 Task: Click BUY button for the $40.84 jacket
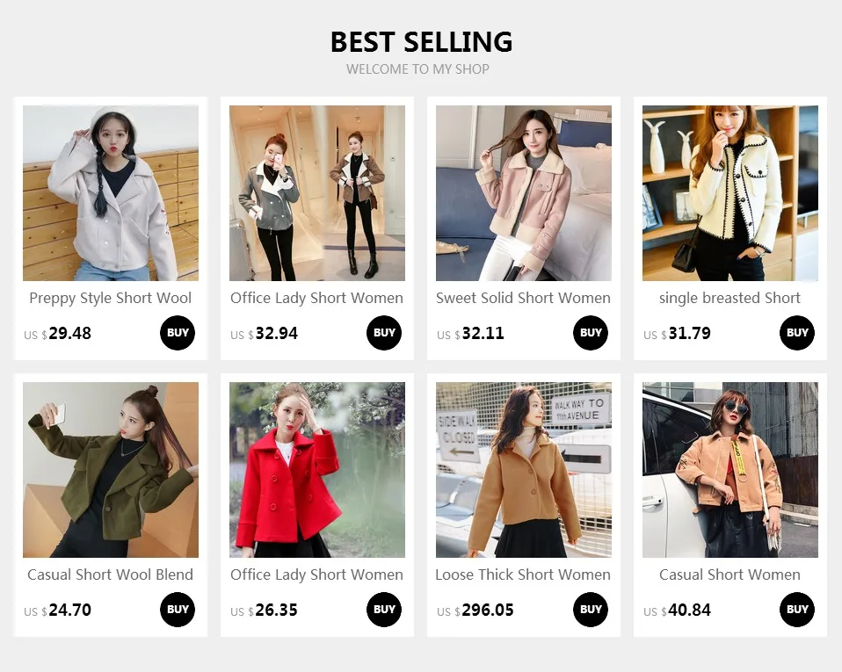point(797,610)
